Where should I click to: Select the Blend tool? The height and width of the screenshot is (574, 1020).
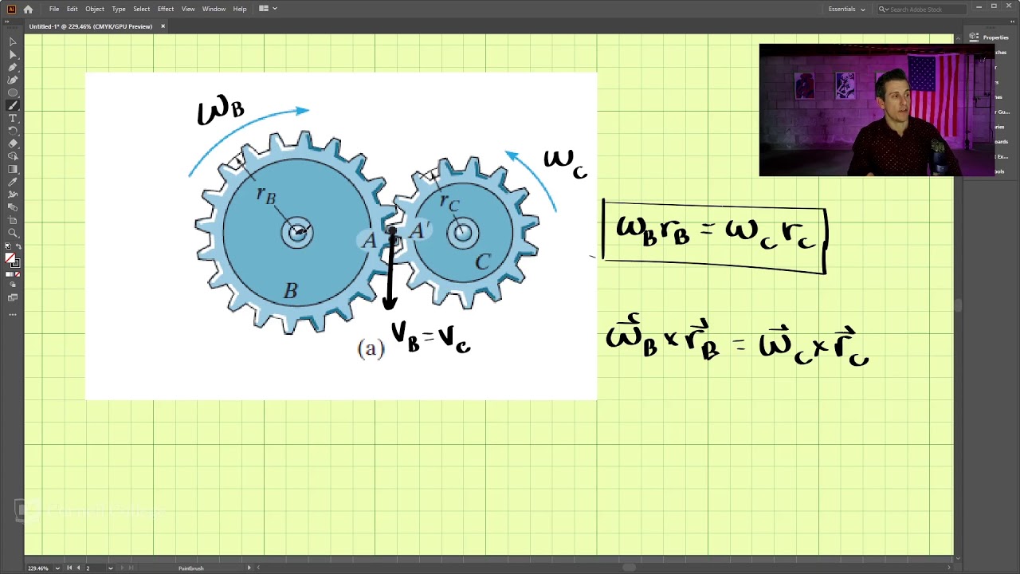13,207
